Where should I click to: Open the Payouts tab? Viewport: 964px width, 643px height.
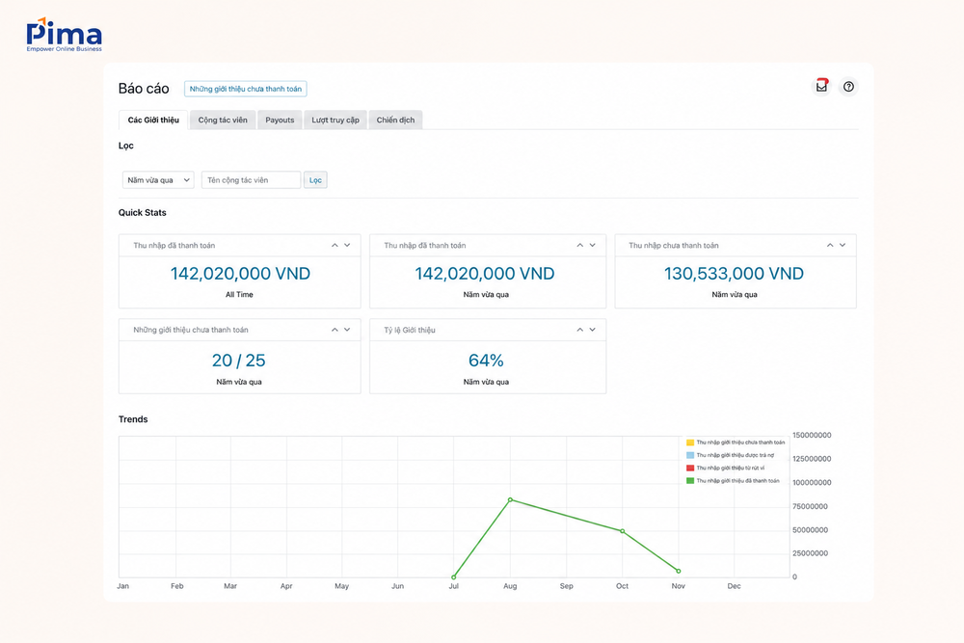click(x=280, y=120)
